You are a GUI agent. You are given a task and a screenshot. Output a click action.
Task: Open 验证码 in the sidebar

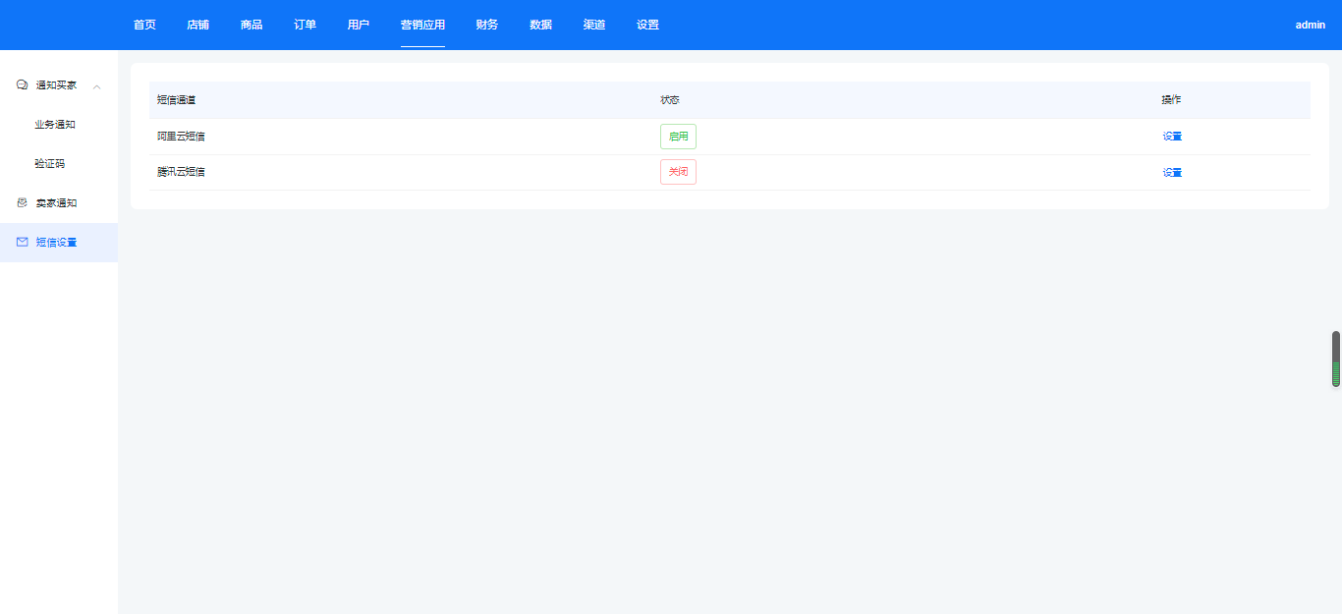[x=49, y=164]
